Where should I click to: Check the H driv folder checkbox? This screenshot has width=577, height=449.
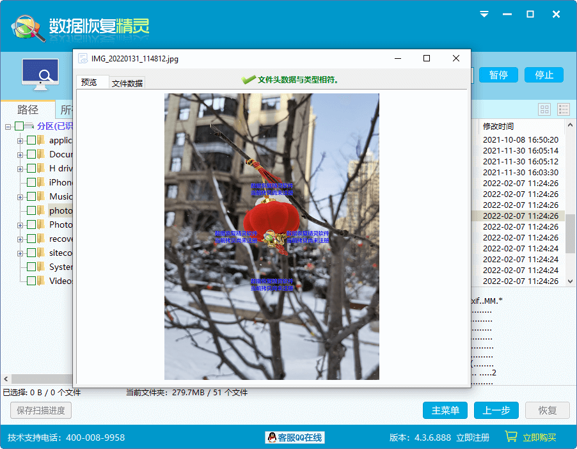coord(31,168)
